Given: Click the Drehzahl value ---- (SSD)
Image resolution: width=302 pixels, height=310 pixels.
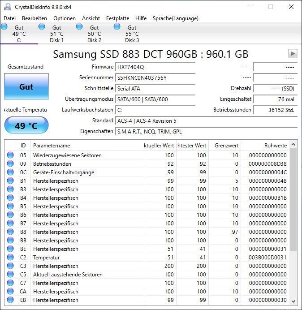Looking at the screenshot, I should click(x=276, y=88).
